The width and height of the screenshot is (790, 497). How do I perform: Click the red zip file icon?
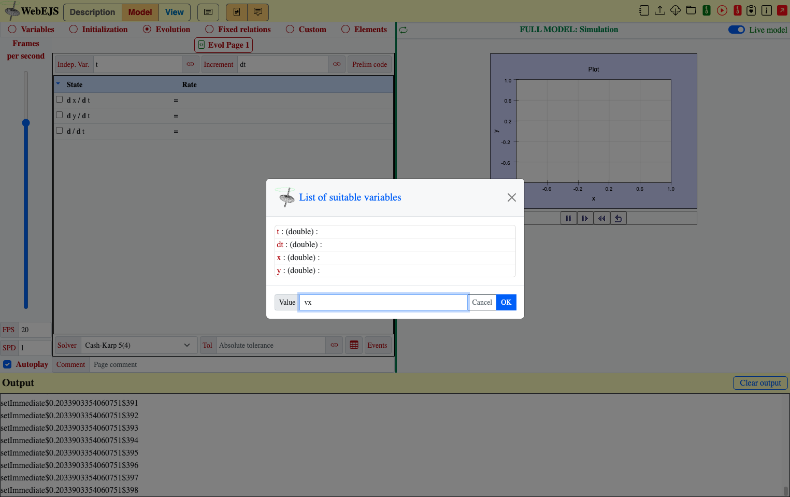tap(738, 10)
